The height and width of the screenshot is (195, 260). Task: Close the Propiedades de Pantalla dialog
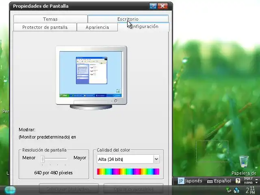coord(162,6)
